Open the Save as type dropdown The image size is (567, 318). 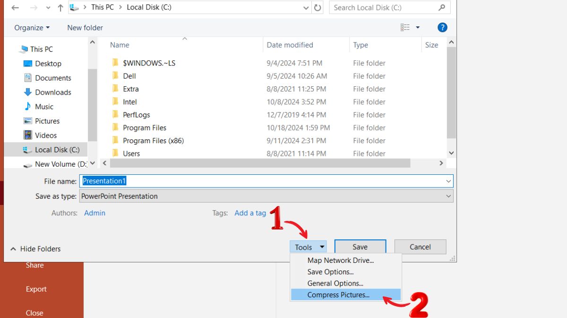266,196
